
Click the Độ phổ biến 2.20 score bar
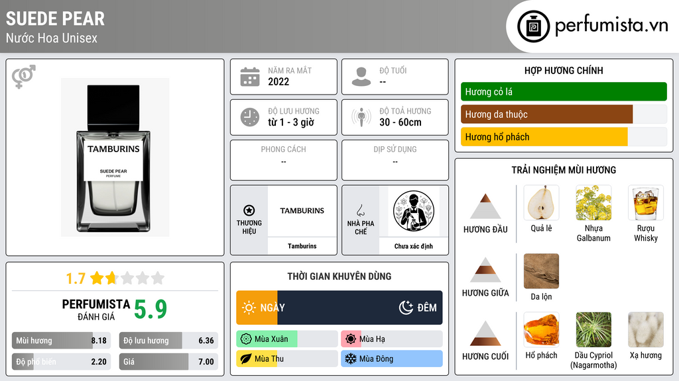(62, 362)
